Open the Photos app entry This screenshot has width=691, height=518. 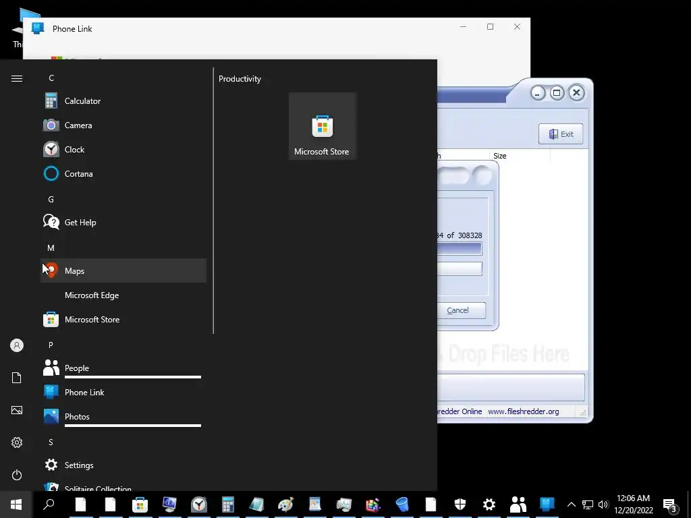(x=123, y=416)
